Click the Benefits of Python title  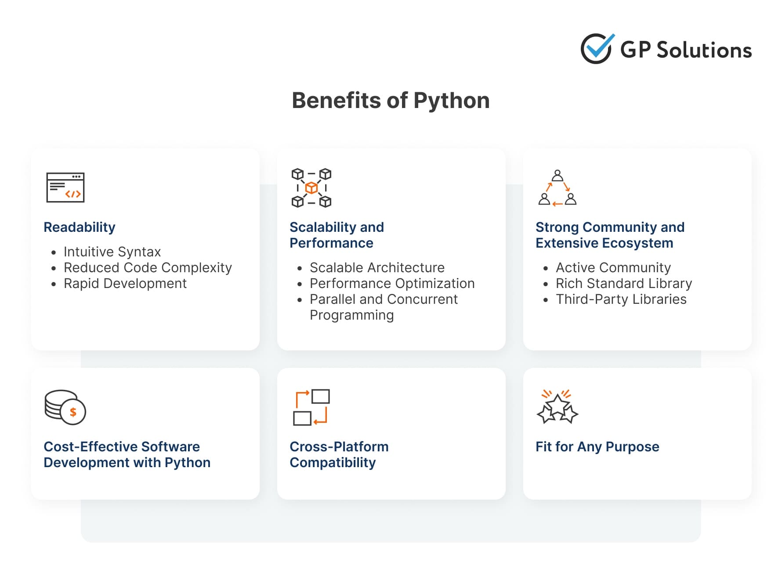391,101
